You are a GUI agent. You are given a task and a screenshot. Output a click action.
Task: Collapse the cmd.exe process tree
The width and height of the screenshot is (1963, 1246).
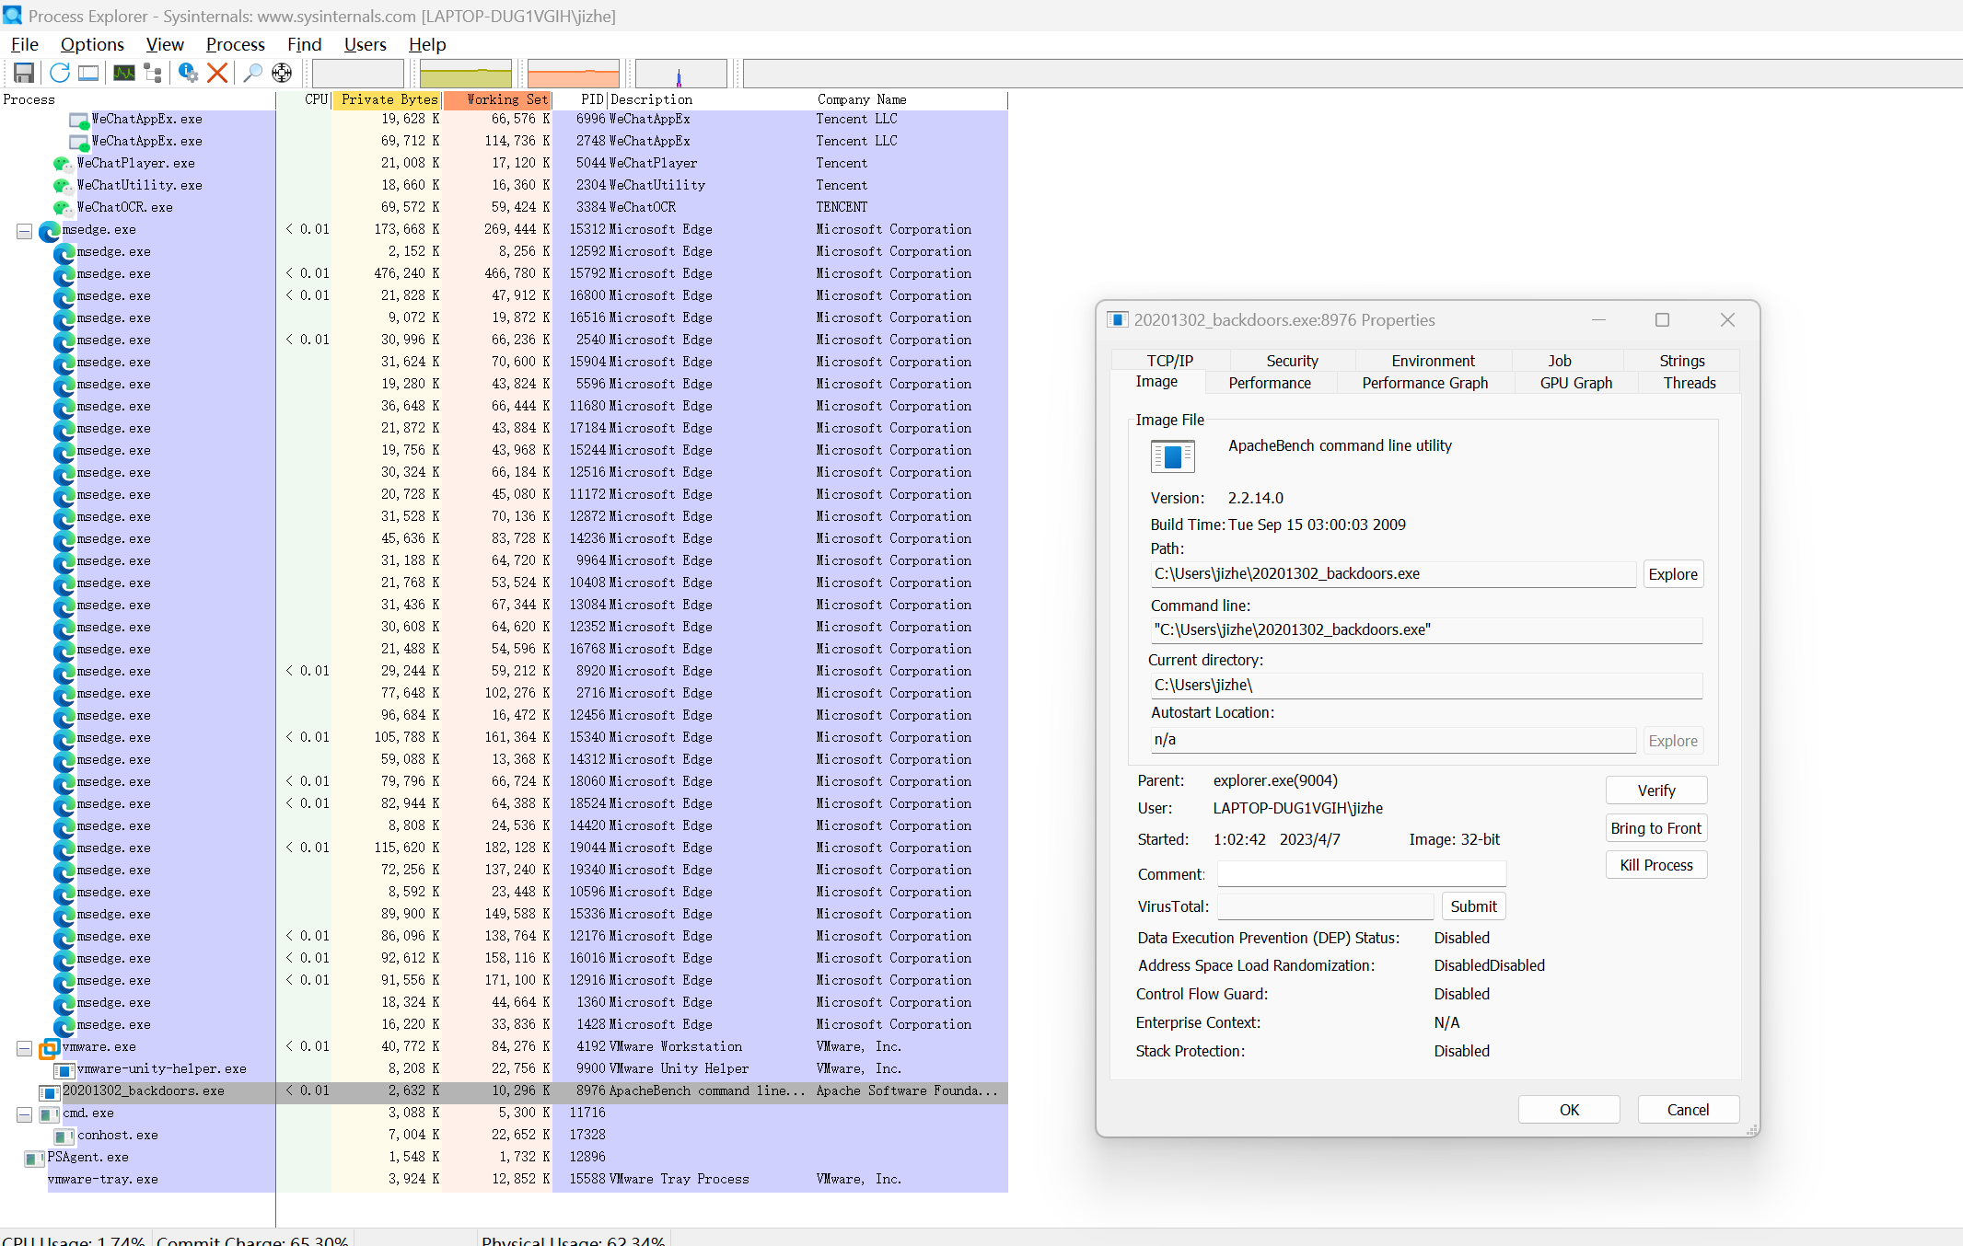24,1114
